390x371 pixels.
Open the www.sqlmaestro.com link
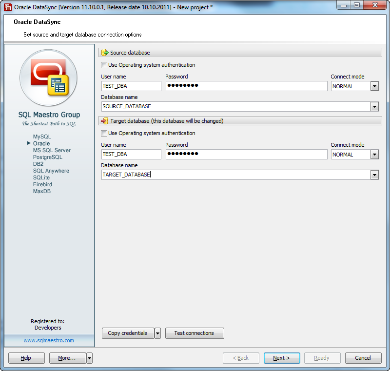point(49,340)
